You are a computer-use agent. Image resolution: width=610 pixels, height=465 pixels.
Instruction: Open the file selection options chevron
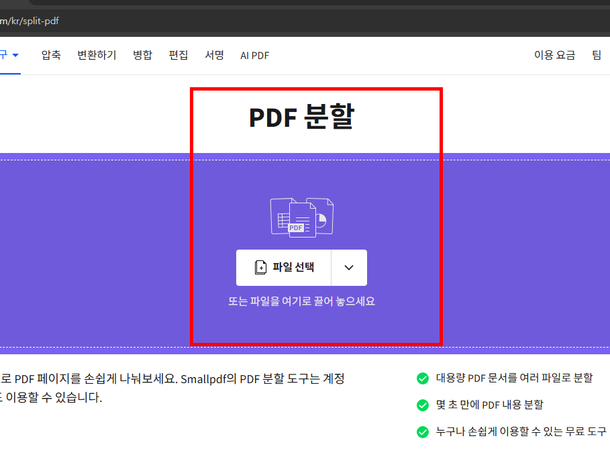349,267
